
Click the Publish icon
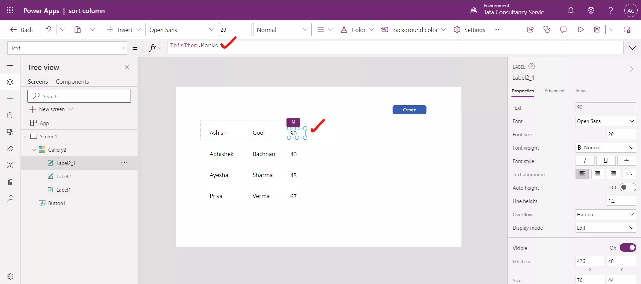627,30
